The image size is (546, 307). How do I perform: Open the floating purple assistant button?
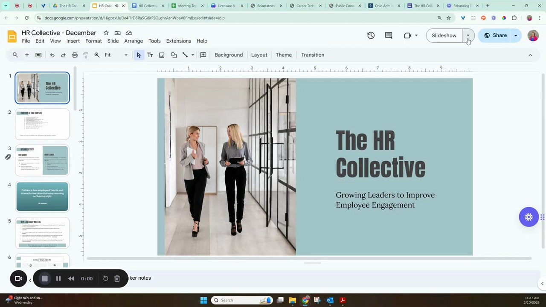[x=529, y=217]
